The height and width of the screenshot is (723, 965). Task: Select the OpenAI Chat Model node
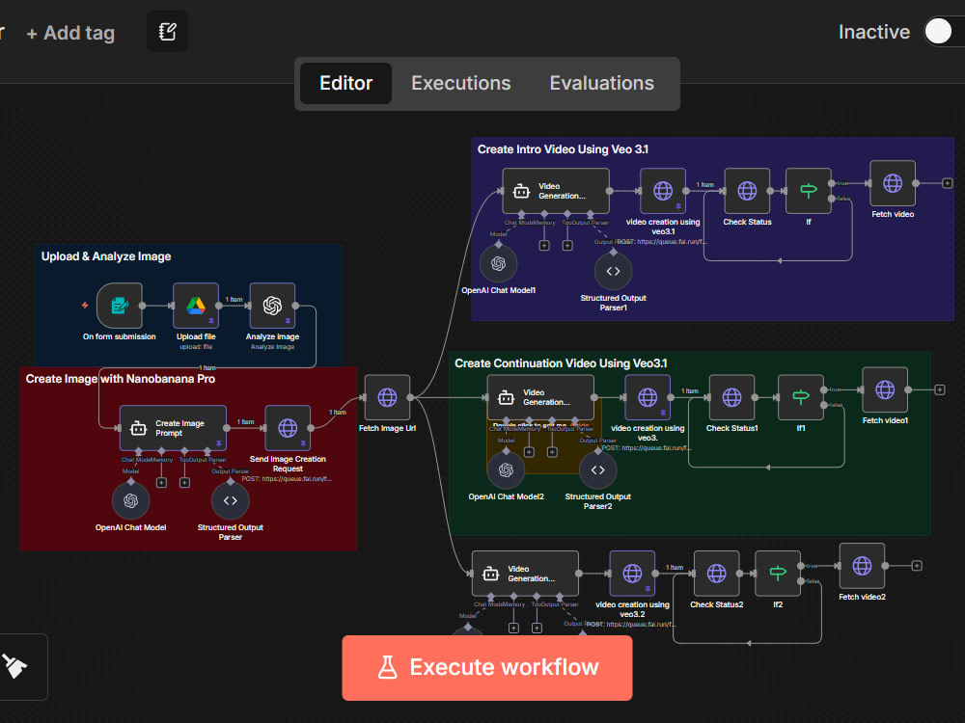click(x=130, y=501)
